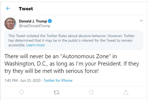Click the "Autonomous Zone" phrase in the tweet
Screen dimensions: 148x101
[86, 56]
